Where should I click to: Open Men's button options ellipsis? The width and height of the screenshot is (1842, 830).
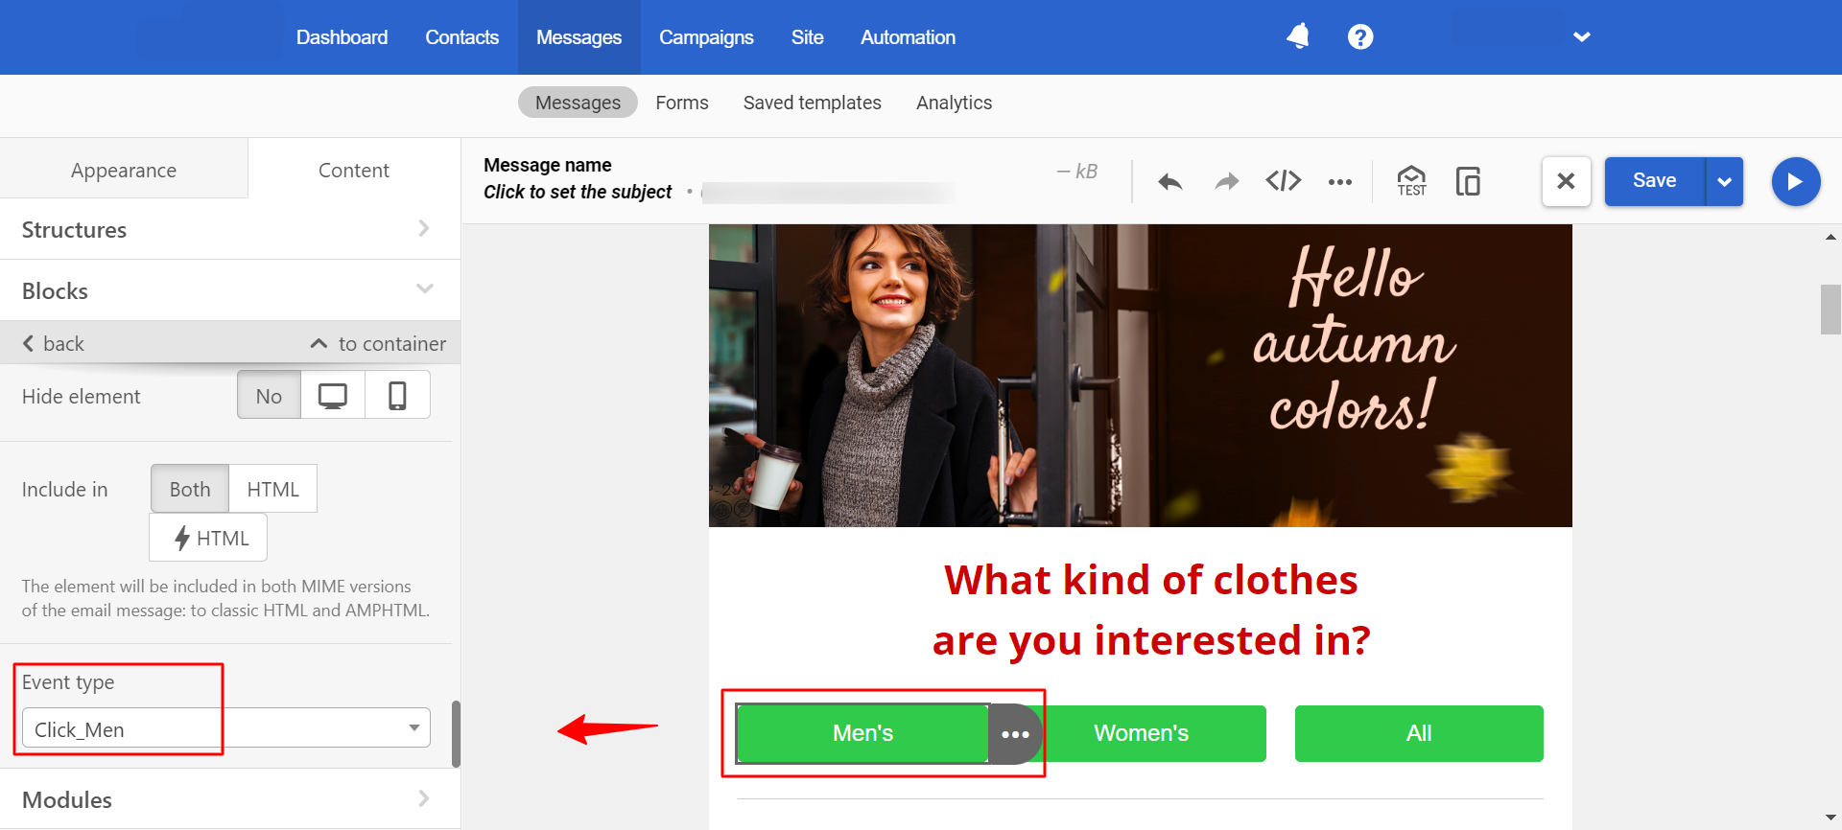(x=1015, y=734)
